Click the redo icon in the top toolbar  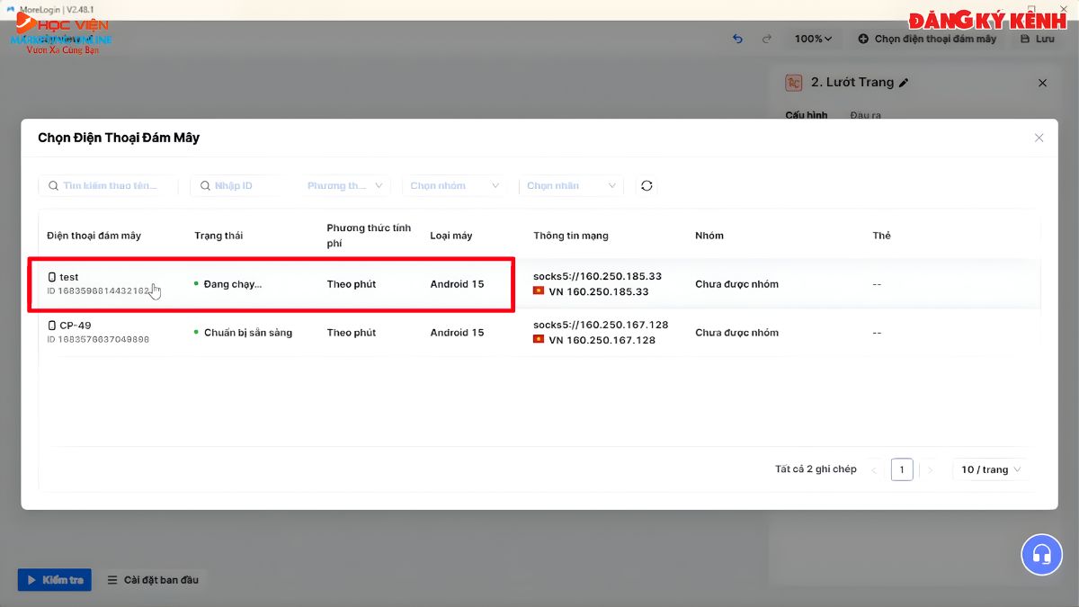766,39
